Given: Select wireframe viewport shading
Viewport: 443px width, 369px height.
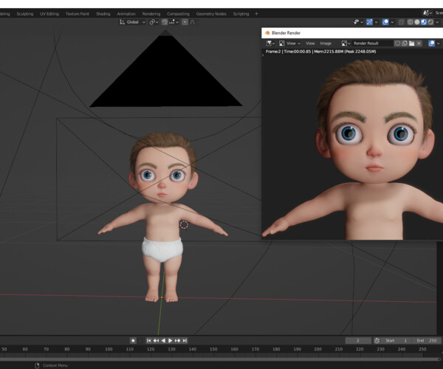Looking at the screenshot, I should 410,22.
